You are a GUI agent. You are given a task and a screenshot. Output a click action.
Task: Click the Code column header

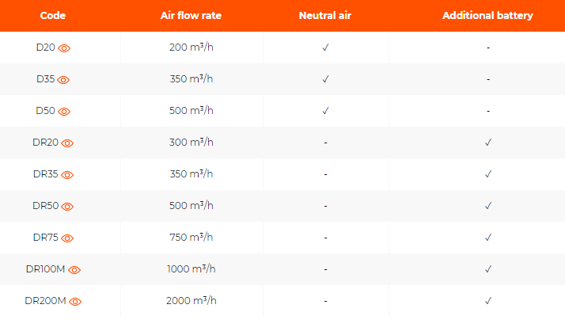(52, 16)
